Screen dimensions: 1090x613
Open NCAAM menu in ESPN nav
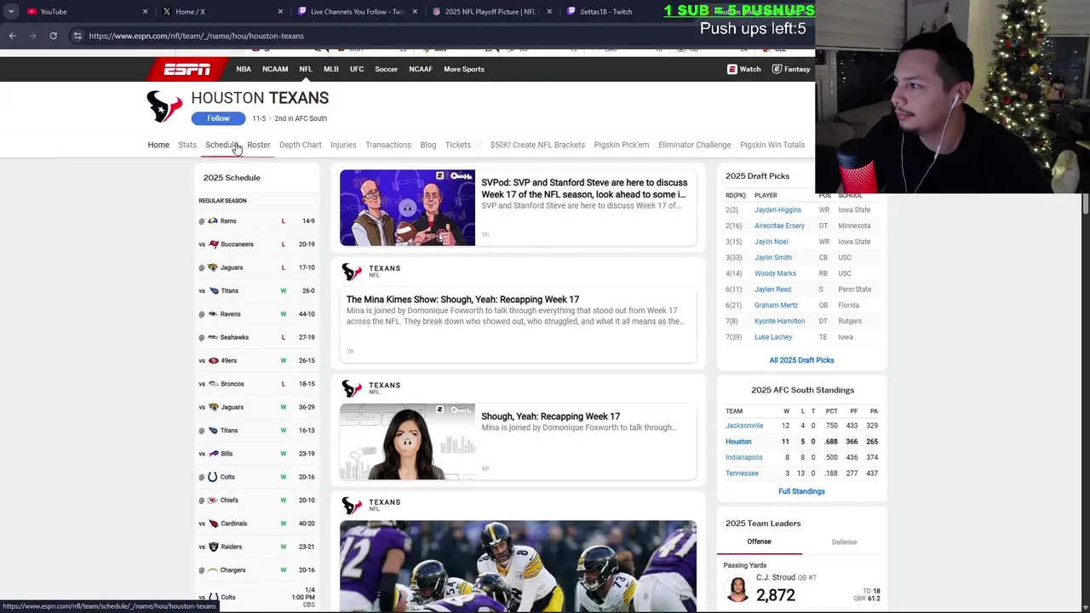pos(275,69)
